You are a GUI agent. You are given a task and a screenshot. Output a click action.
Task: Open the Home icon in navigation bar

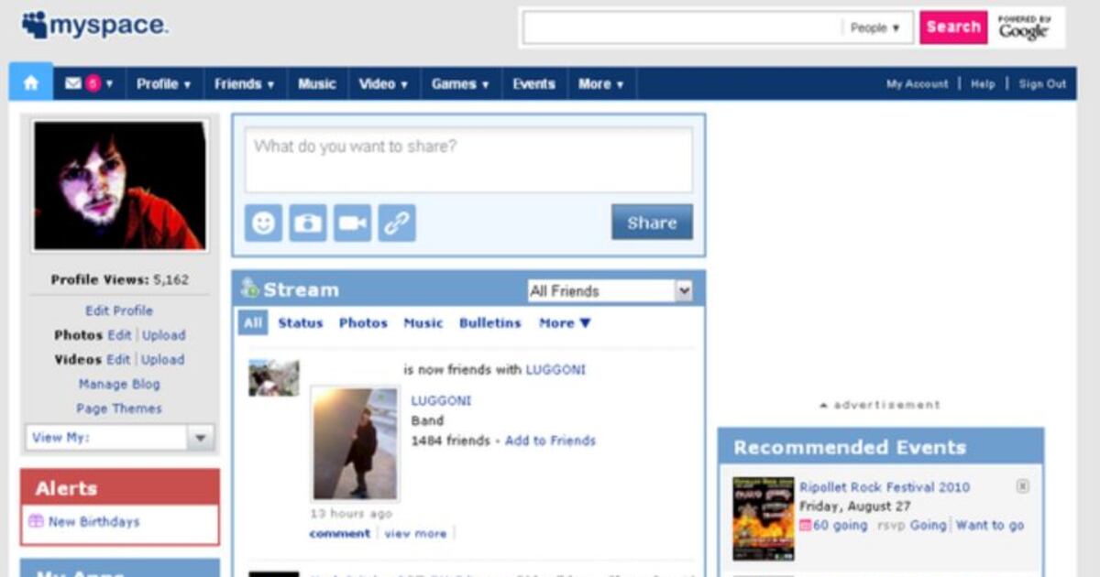click(x=32, y=83)
